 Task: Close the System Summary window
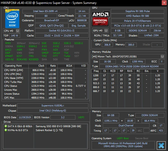pos(164,3)
